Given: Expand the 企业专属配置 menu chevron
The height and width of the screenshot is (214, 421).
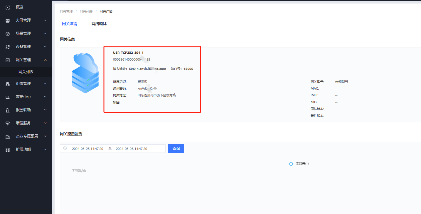Looking at the screenshot, I should pyautogui.click(x=45, y=136).
